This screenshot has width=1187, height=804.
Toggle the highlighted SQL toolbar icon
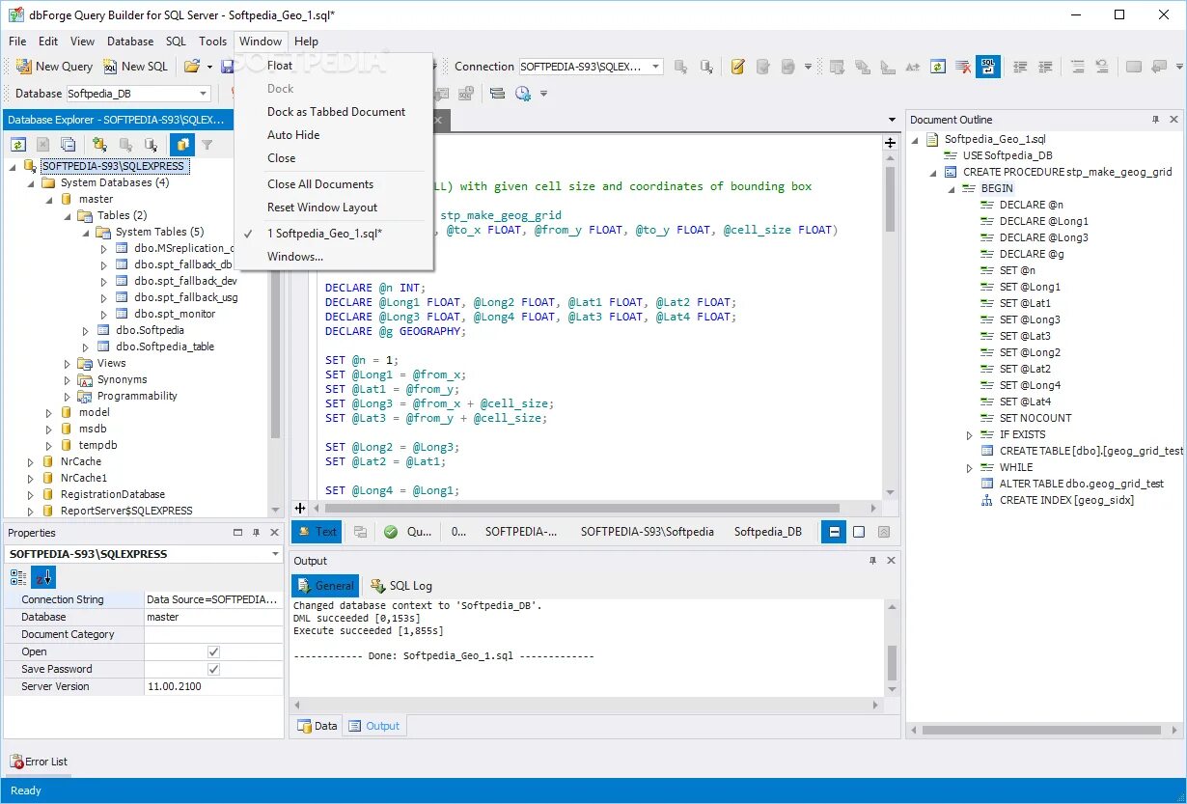(988, 67)
